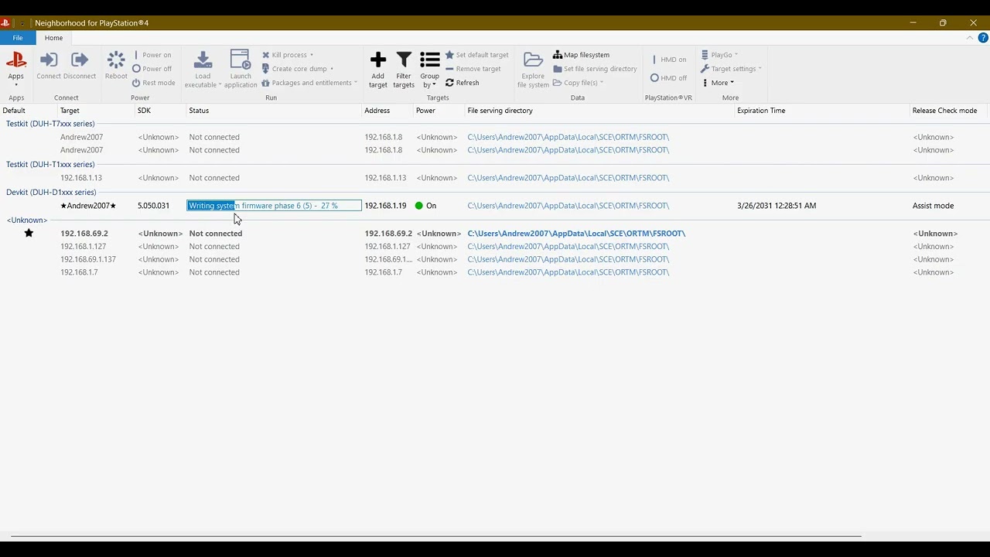The height and width of the screenshot is (557, 990).
Task: Select the 192.168.1.7 target
Action: [x=79, y=272]
